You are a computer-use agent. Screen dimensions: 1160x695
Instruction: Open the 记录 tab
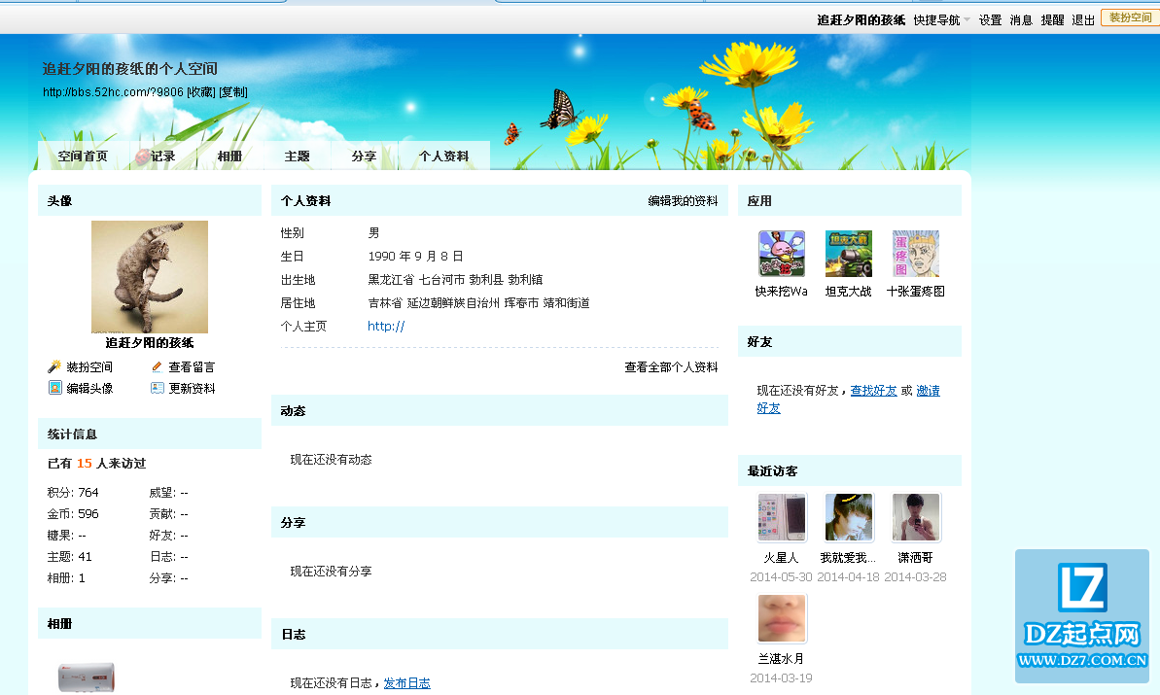pos(156,156)
